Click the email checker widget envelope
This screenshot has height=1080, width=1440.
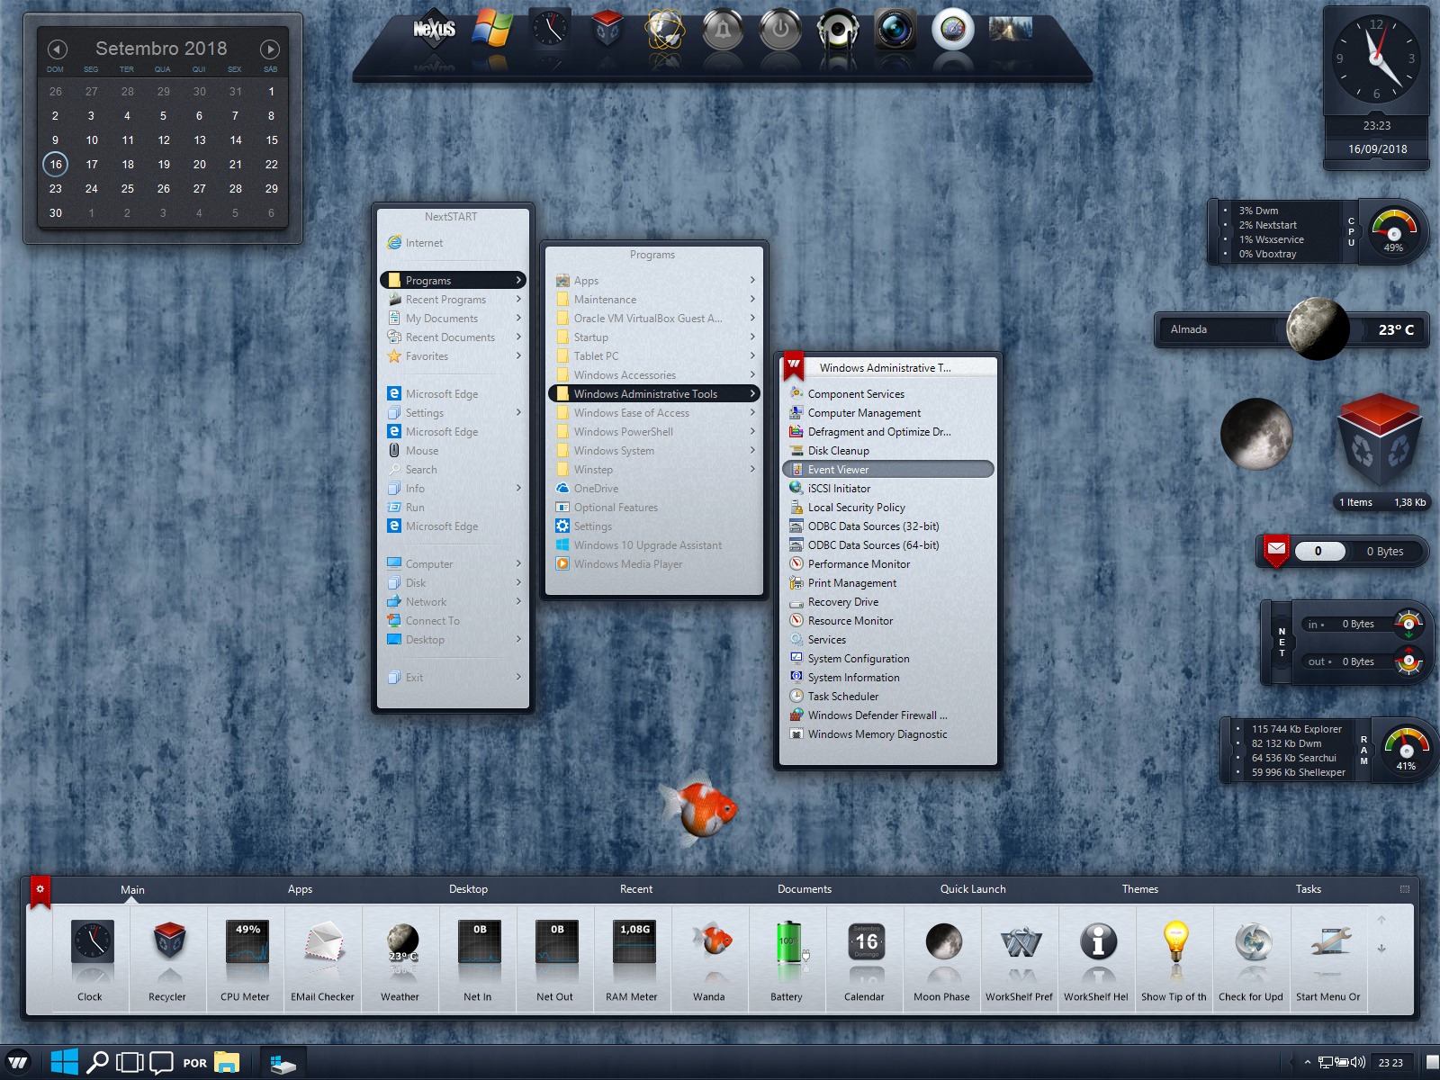pyautogui.click(x=1276, y=550)
